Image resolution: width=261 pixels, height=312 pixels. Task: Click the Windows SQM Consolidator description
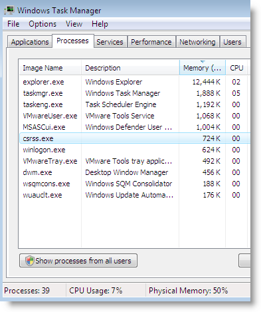pyautogui.click(x=129, y=184)
